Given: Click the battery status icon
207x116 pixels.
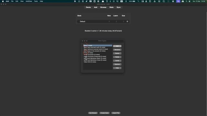Looking at the screenshot, I should coord(134,1).
